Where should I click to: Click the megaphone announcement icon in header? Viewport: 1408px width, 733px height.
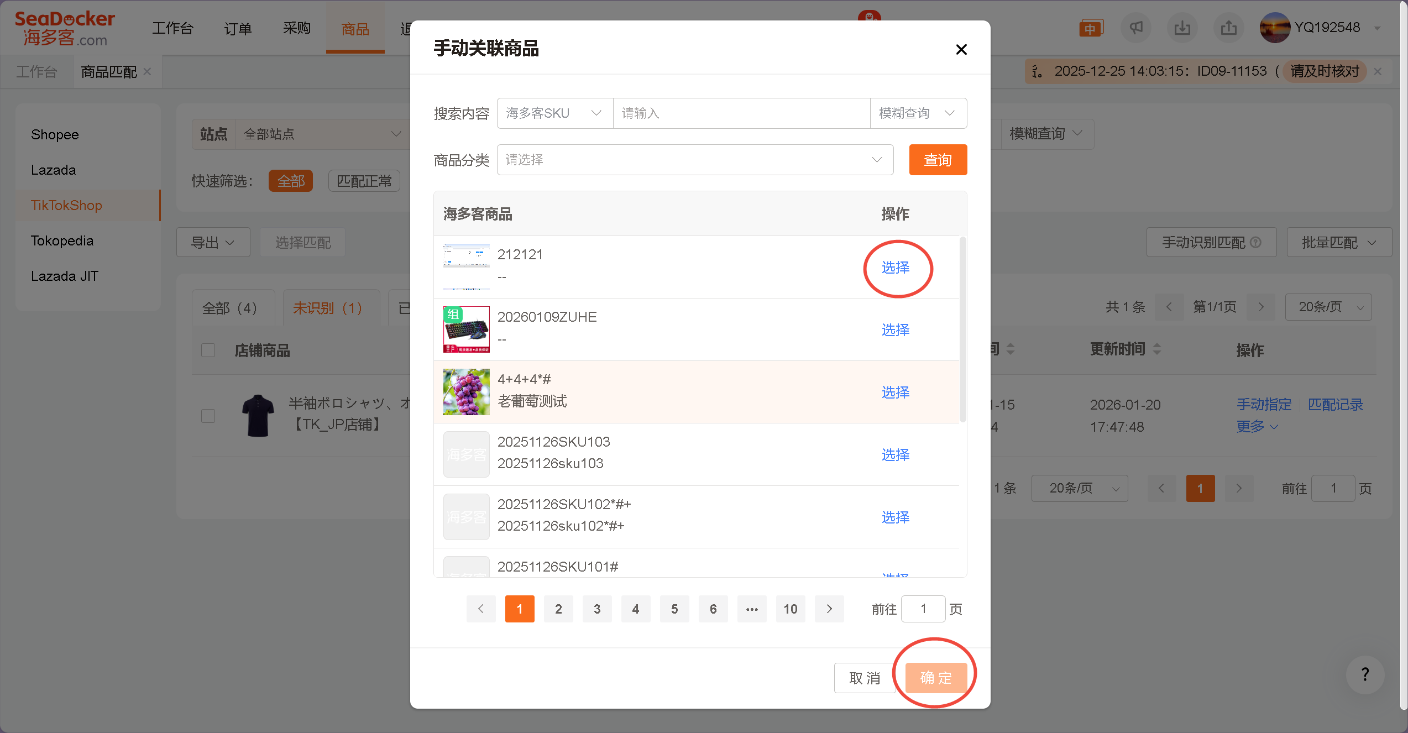click(x=1135, y=28)
